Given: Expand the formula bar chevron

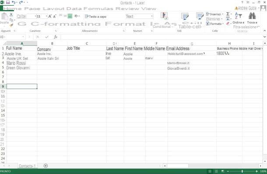Looking at the screenshot, I should (264, 37).
